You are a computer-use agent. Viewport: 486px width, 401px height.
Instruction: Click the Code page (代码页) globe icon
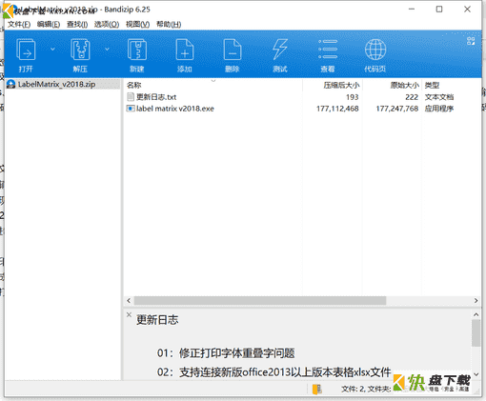[375, 50]
